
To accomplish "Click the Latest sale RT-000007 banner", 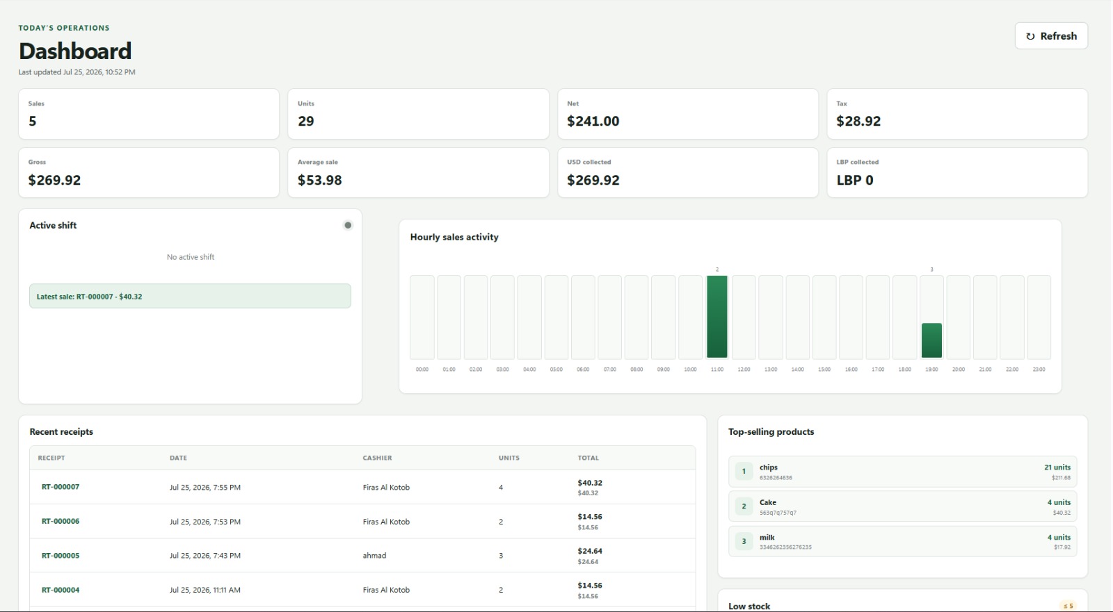I will pos(190,296).
